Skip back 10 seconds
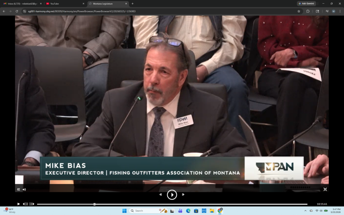The width and height of the screenshot is (344, 215). tap(26, 204)
